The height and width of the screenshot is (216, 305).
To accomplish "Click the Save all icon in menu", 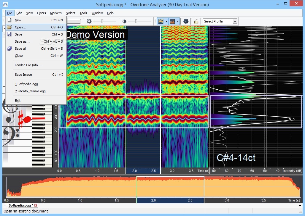I will point(9,49).
